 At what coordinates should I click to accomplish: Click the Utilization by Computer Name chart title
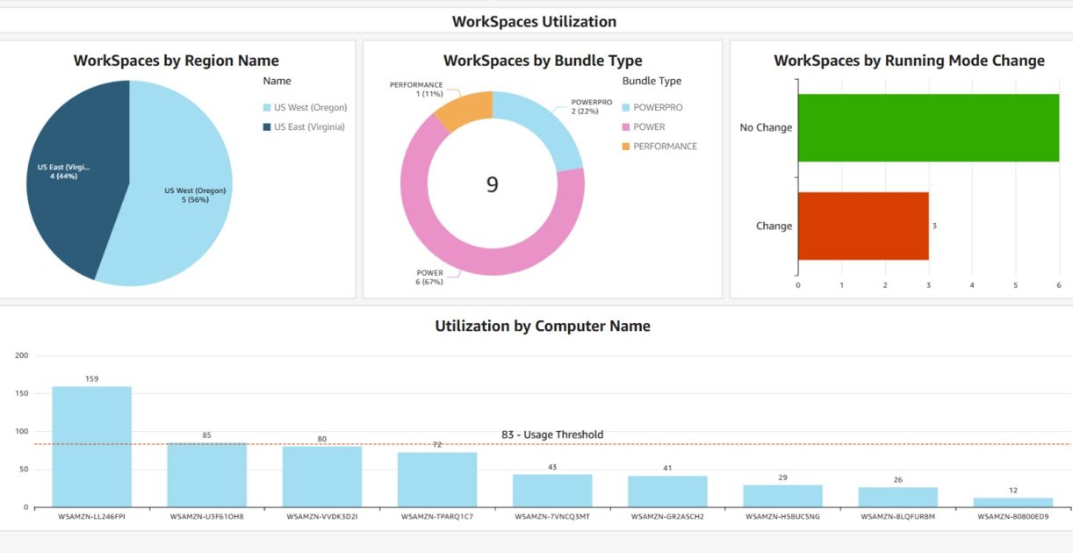tap(542, 326)
